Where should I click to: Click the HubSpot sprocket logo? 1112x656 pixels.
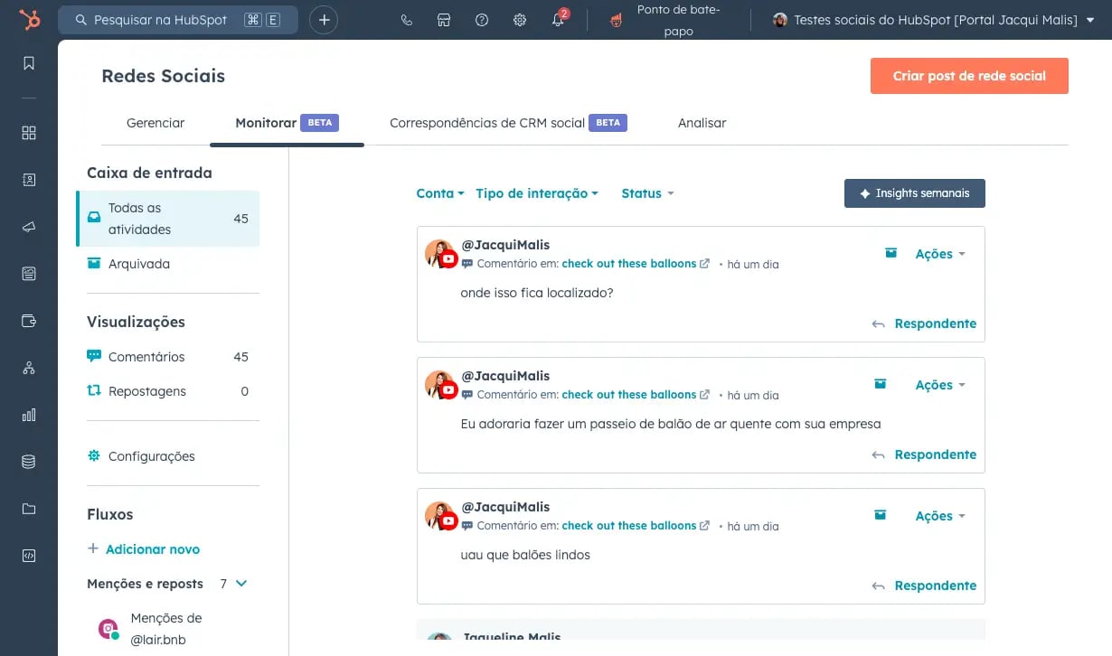pos(26,20)
